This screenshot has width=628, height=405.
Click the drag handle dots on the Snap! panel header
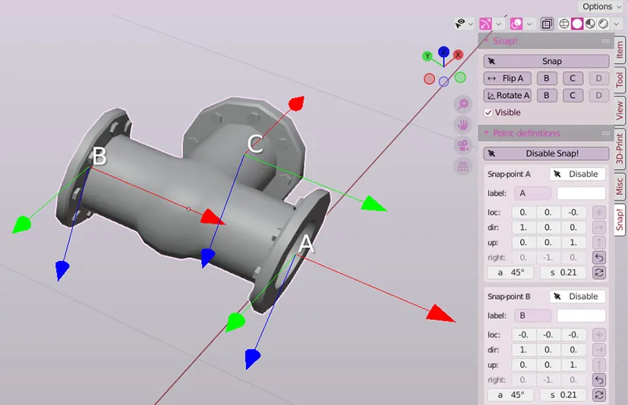[606, 41]
